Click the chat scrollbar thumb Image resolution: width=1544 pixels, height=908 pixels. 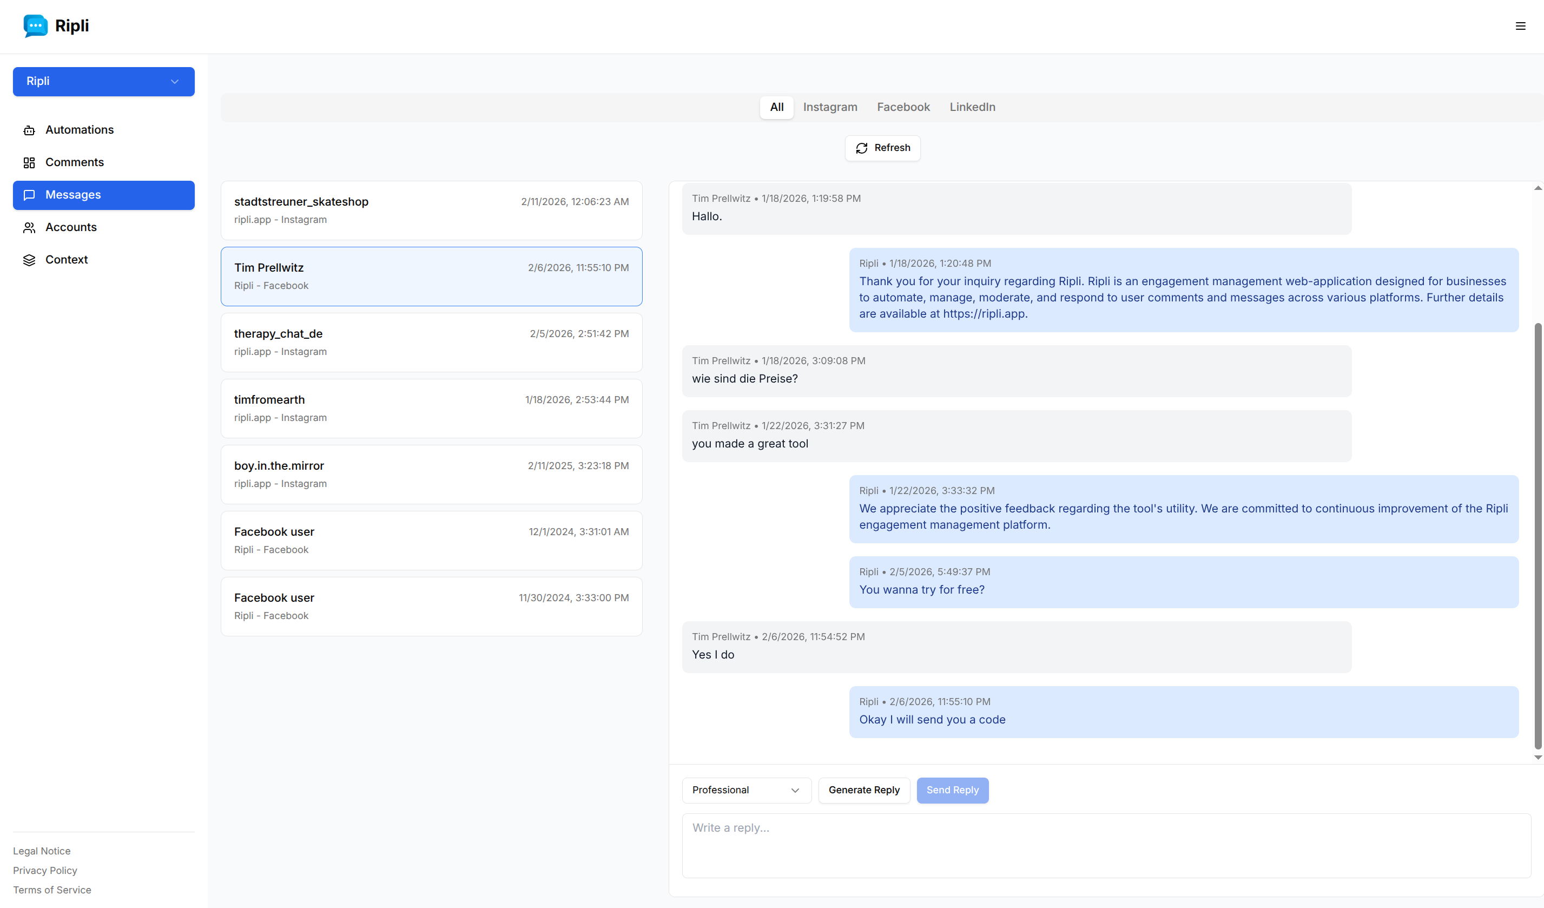[1538, 536]
